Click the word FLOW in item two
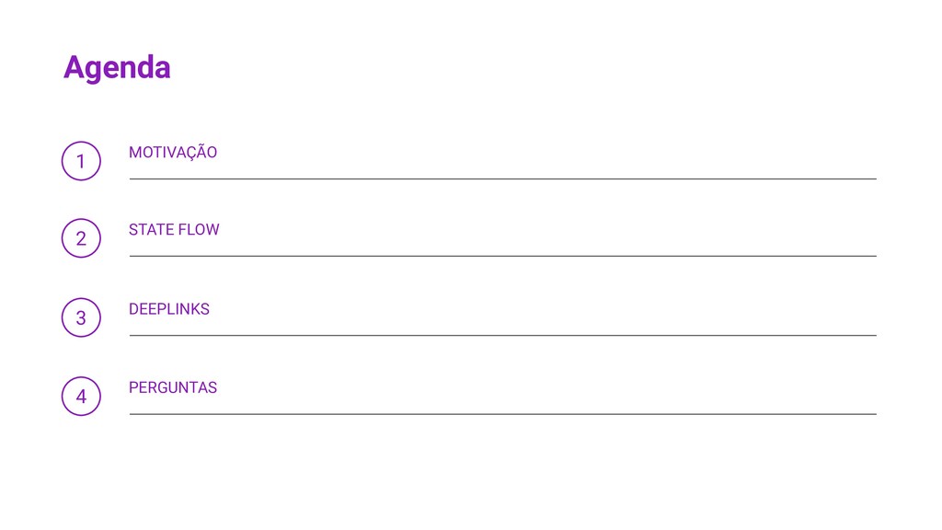942x530 pixels. coord(198,229)
